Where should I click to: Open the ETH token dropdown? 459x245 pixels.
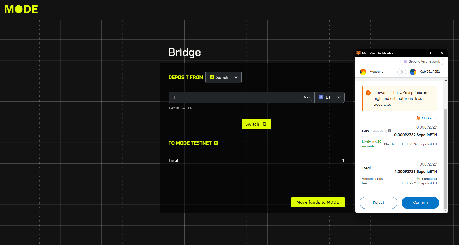(x=330, y=97)
